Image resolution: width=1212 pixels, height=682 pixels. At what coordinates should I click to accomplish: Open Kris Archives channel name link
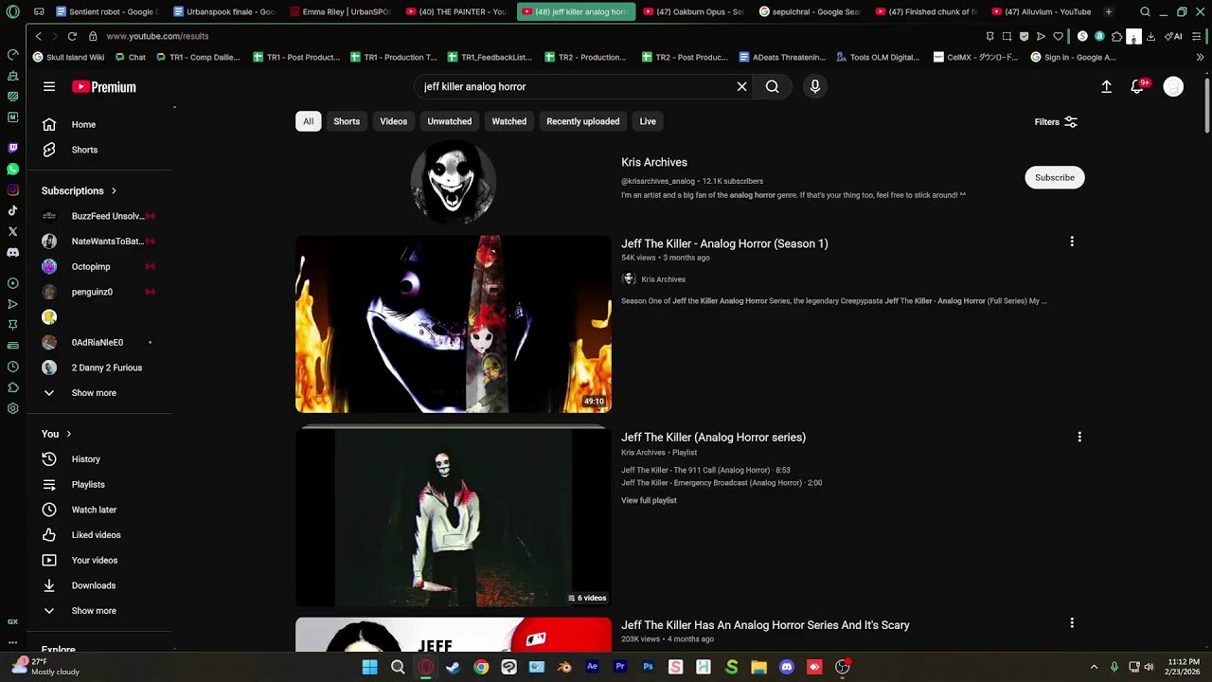click(x=654, y=162)
